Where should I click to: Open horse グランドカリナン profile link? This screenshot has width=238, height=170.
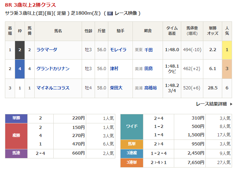pos(53,69)
